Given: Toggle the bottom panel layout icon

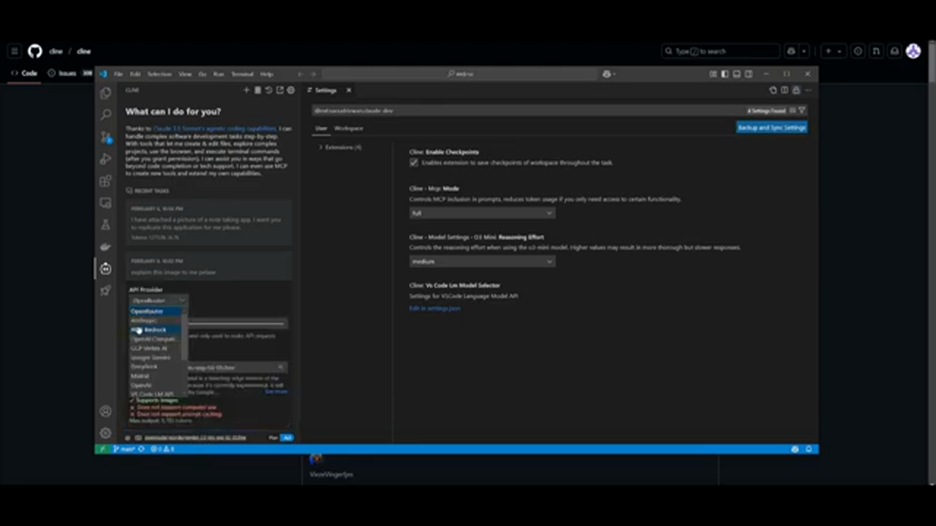Looking at the screenshot, I should click(736, 74).
